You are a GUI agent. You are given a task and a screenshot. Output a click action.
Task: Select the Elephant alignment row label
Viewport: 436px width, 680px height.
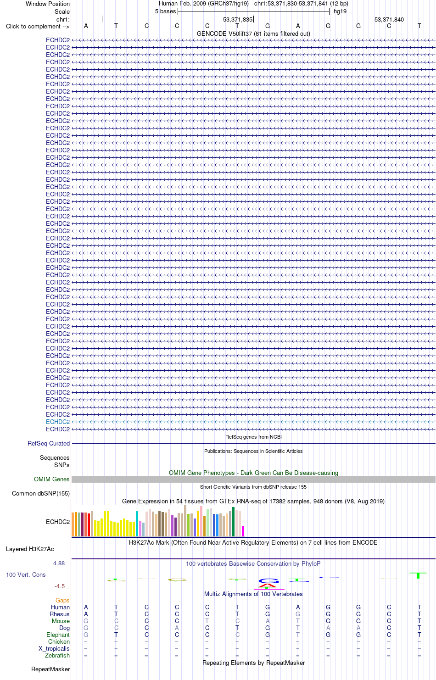click(58, 635)
